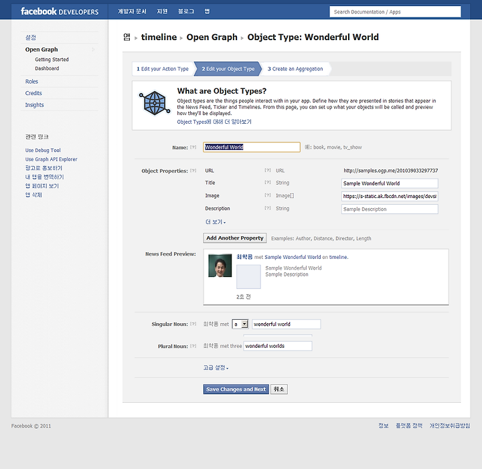Select Open Graph in the sidebar
The width and height of the screenshot is (482, 469).
point(42,50)
